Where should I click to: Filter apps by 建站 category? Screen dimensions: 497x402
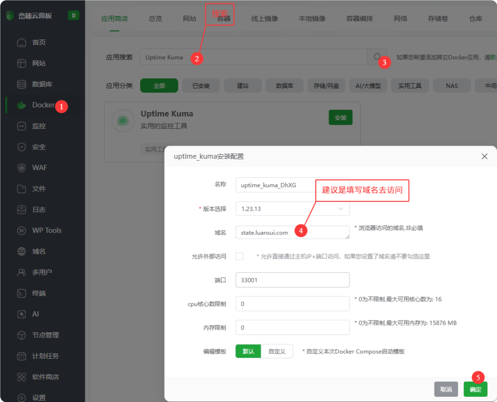[x=243, y=85]
